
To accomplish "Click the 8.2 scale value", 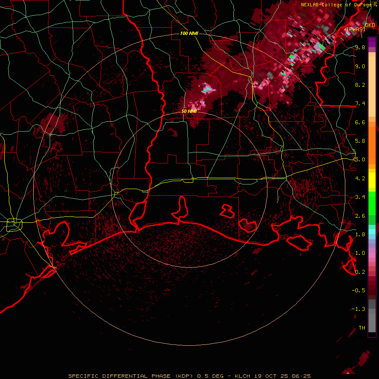I will click(360, 85).
